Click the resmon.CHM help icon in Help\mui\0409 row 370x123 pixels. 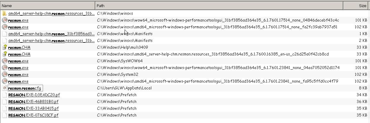coord(4,47)
